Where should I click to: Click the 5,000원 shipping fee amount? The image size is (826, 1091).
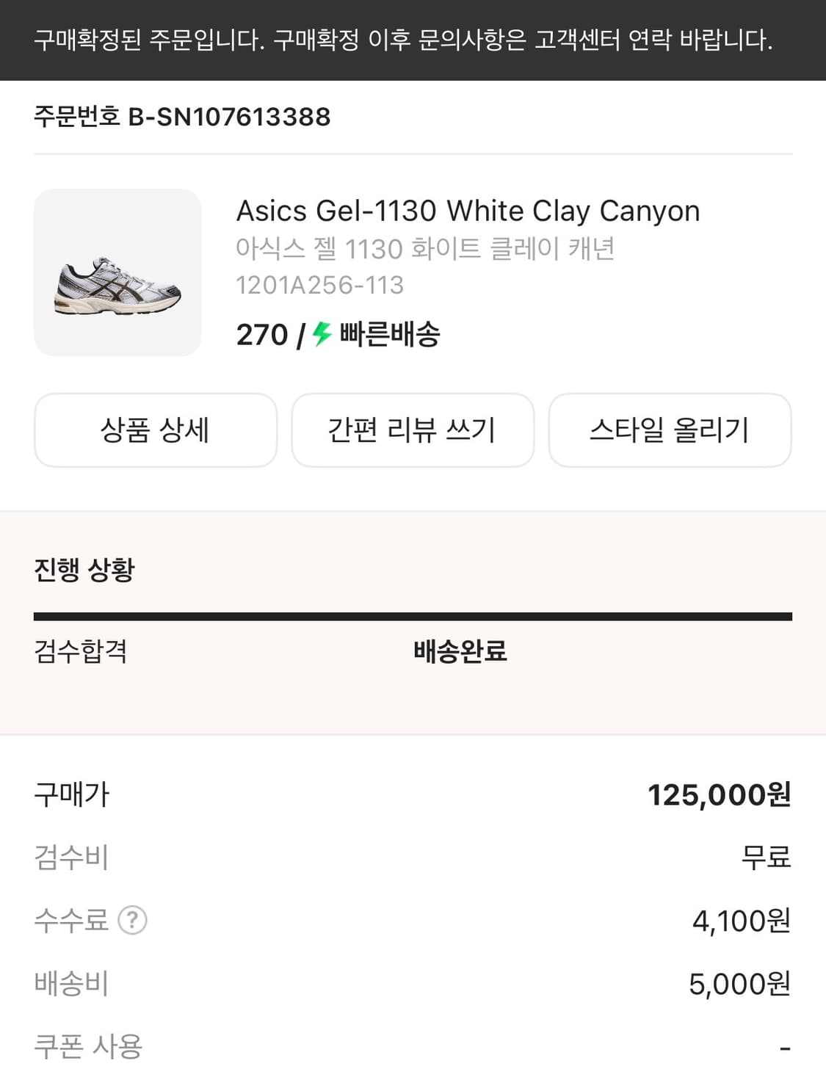tap(739, 984)
